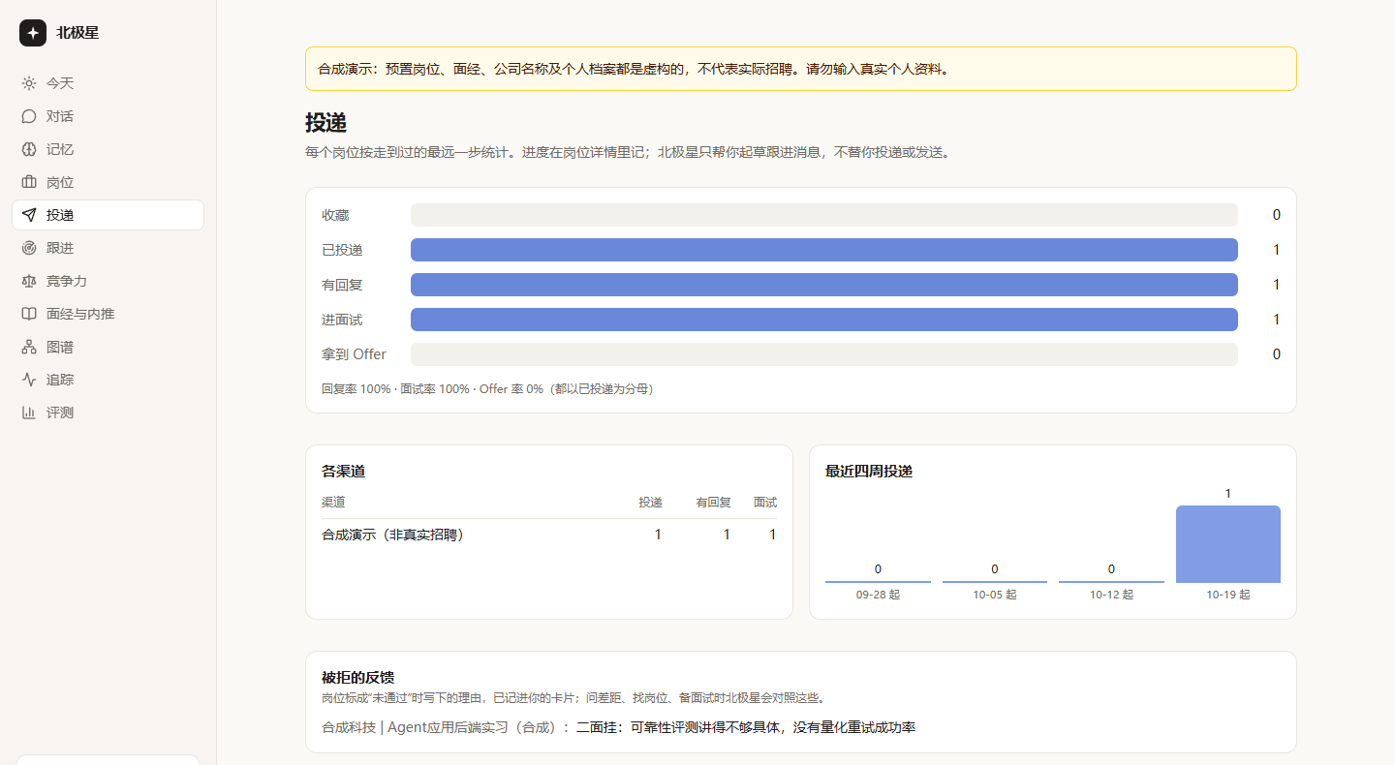Open 面经与内推 via the book icon
The width and height of the screenshot is (1395, 765).
click(x=29, y=314)
